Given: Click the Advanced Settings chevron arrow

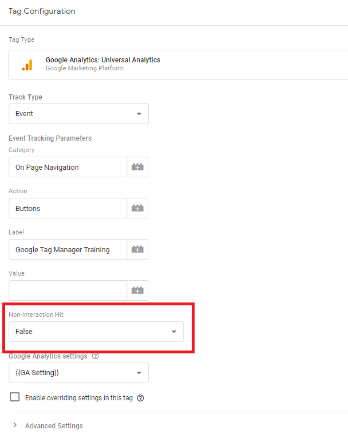Looking at the screenshot, I should click(15, 425).
